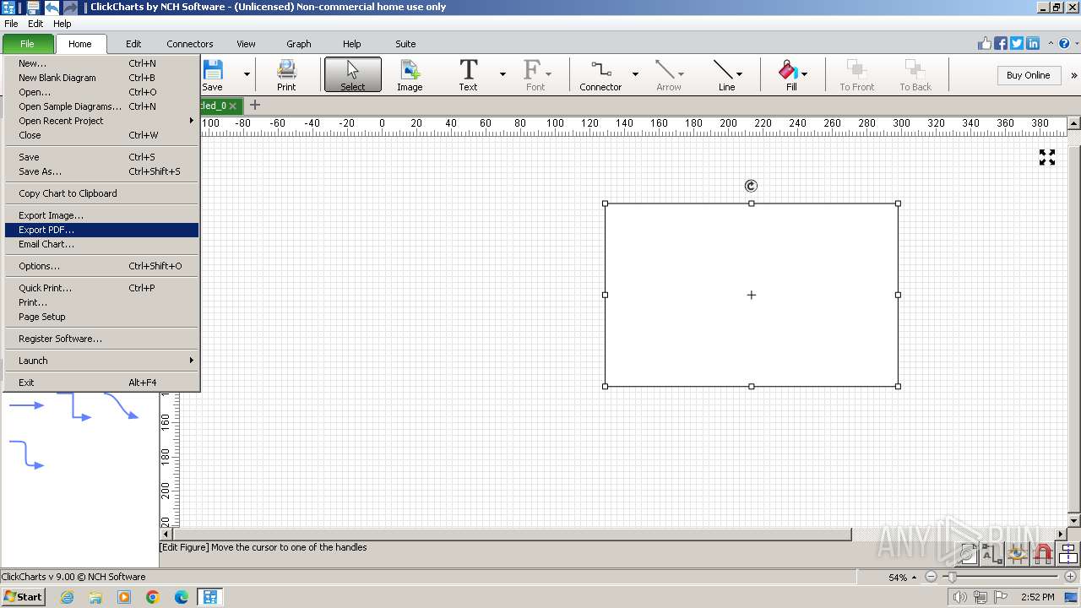Image resolution: width=1081 pixels, height=608 pixels.
Task: Toggle alignment guides icon at bottom right
Action: click(1068, 554)
